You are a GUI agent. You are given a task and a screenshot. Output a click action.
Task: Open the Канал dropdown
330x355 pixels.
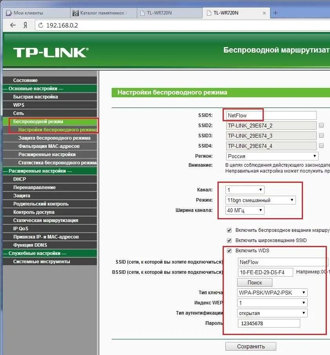[245, 190]
